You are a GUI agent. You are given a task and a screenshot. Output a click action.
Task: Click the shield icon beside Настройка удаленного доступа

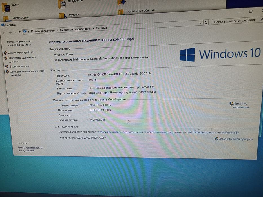6,58
